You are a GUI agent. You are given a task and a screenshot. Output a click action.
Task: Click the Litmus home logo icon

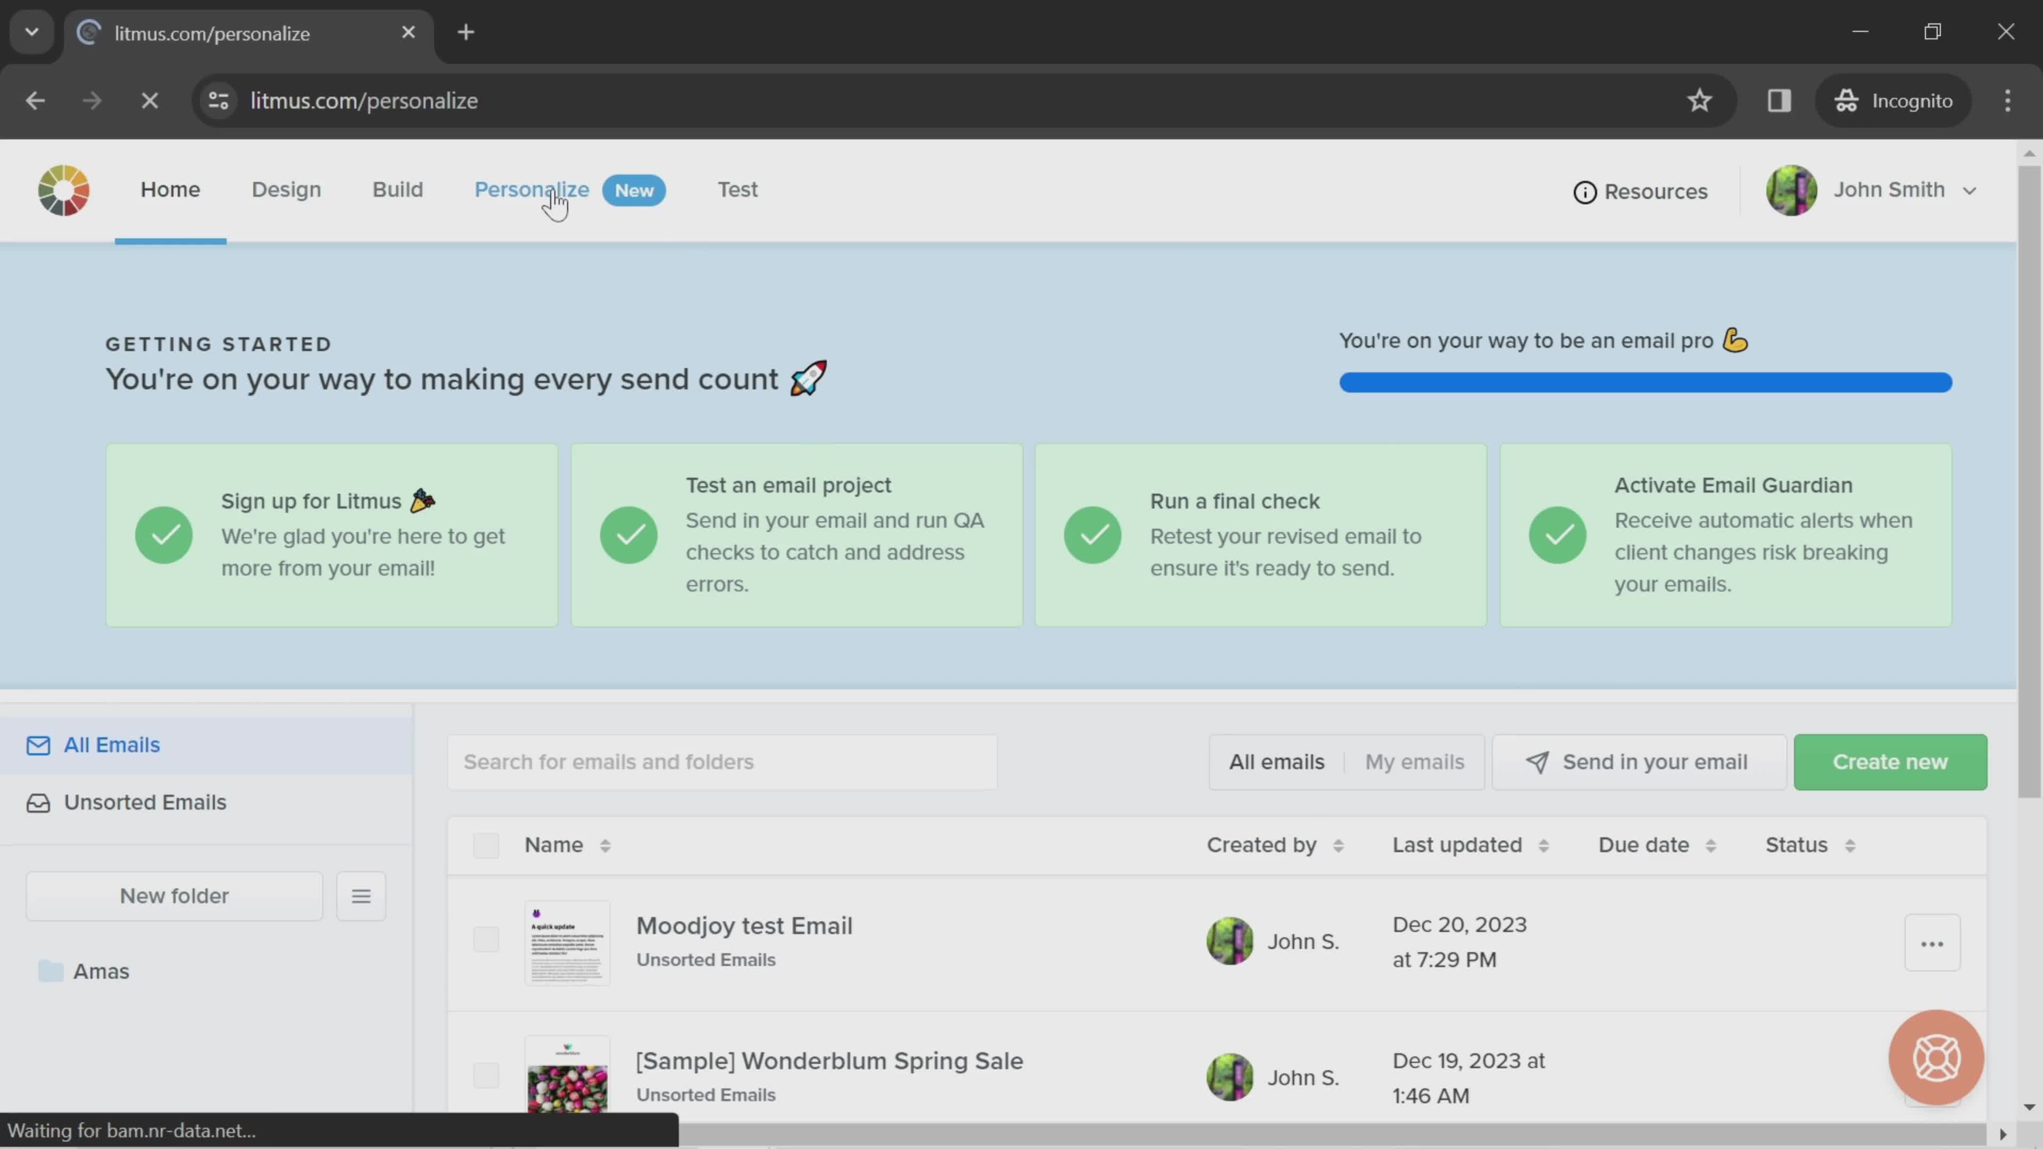(62, 189)
